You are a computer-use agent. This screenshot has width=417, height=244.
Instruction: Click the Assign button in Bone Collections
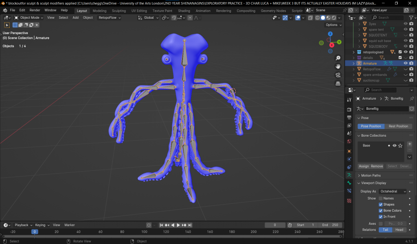(x=364, y=166)
